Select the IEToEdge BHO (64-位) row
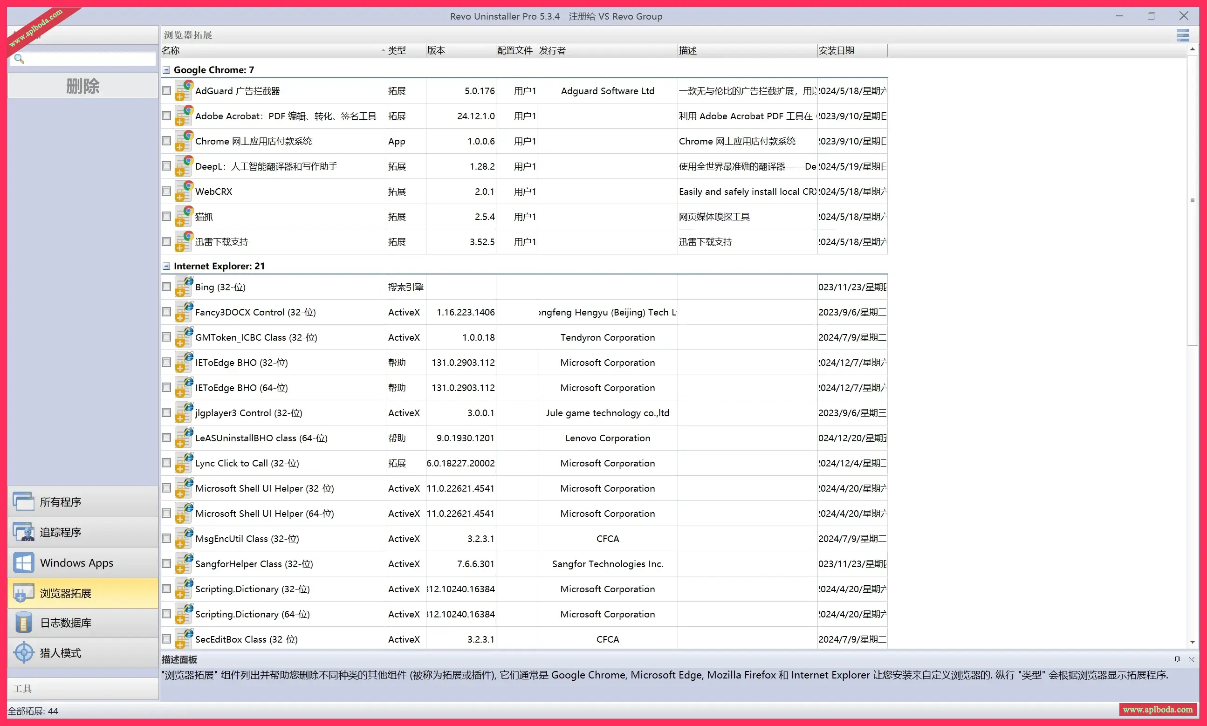 (x=524, y=388)
